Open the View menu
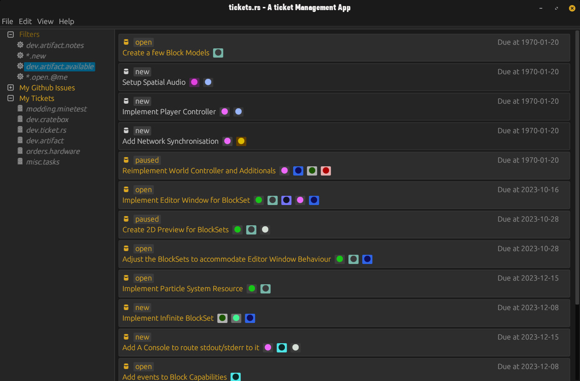This screenshot has height=381, width=580. click(45, 21)
